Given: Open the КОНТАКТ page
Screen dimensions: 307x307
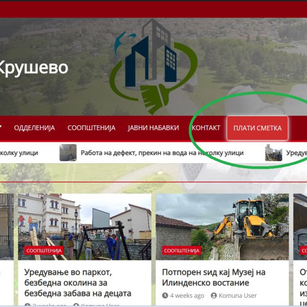Looking at the screenshot, I should click(x=206, y=128).
